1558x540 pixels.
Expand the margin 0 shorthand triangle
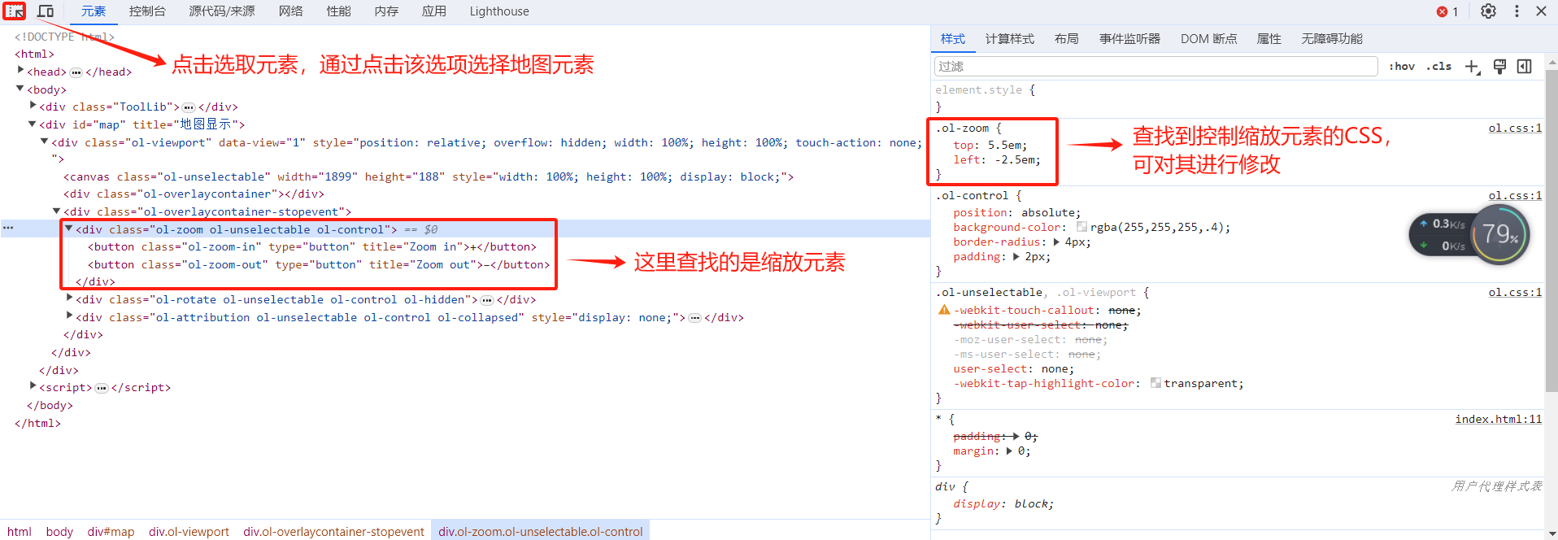tap(1010, 451)
